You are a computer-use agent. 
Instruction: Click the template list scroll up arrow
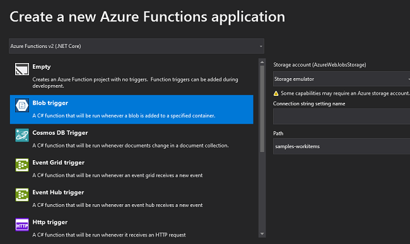(262, 62)
